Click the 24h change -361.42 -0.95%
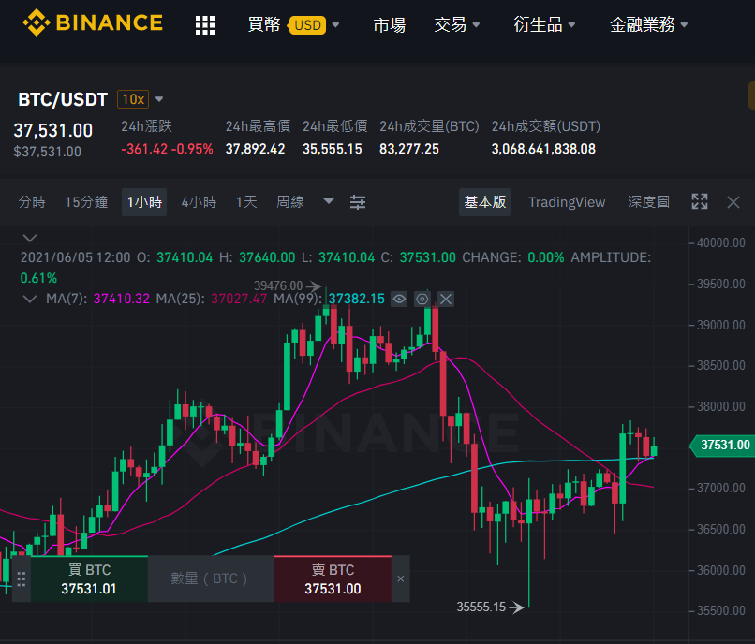Screen dimensions: 755x644 pyautogui.click(x=167, y=149)
